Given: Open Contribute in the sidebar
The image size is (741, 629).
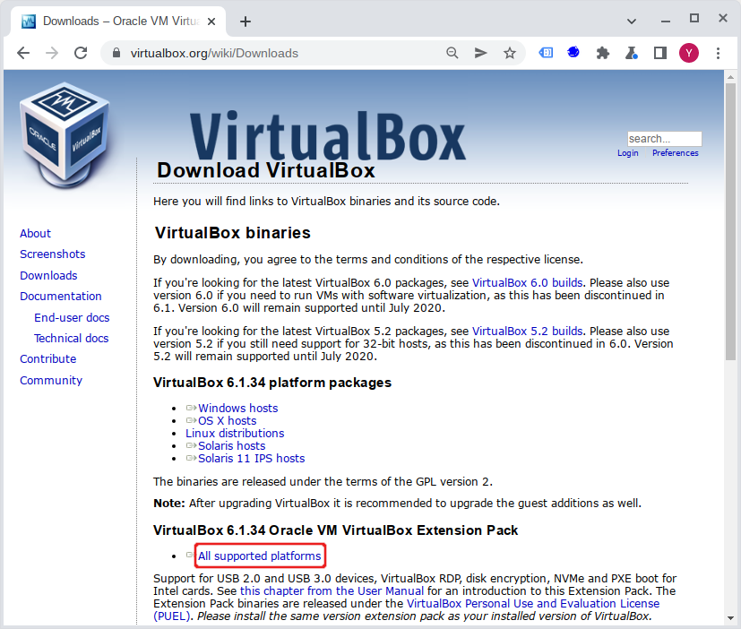Looking at the screenshot, I should (48, 359).
